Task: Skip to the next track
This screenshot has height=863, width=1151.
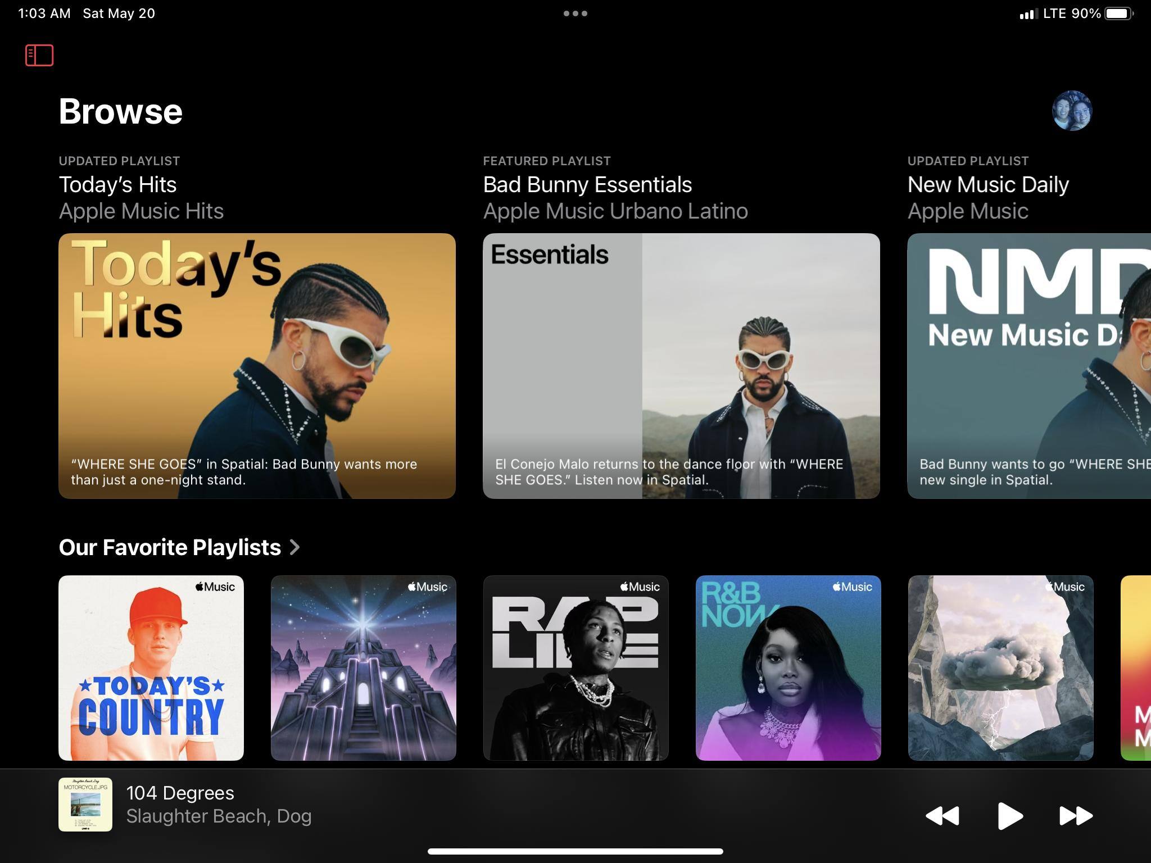Action: pyautogui.click(x=1076, y=815)
